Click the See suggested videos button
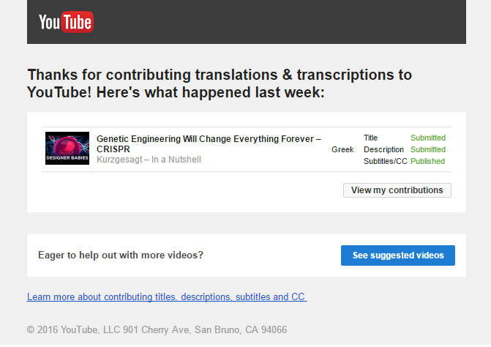491x347 pixels. coord(398,255)
